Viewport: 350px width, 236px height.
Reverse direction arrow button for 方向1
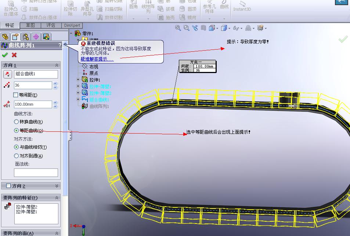(8, 74)
